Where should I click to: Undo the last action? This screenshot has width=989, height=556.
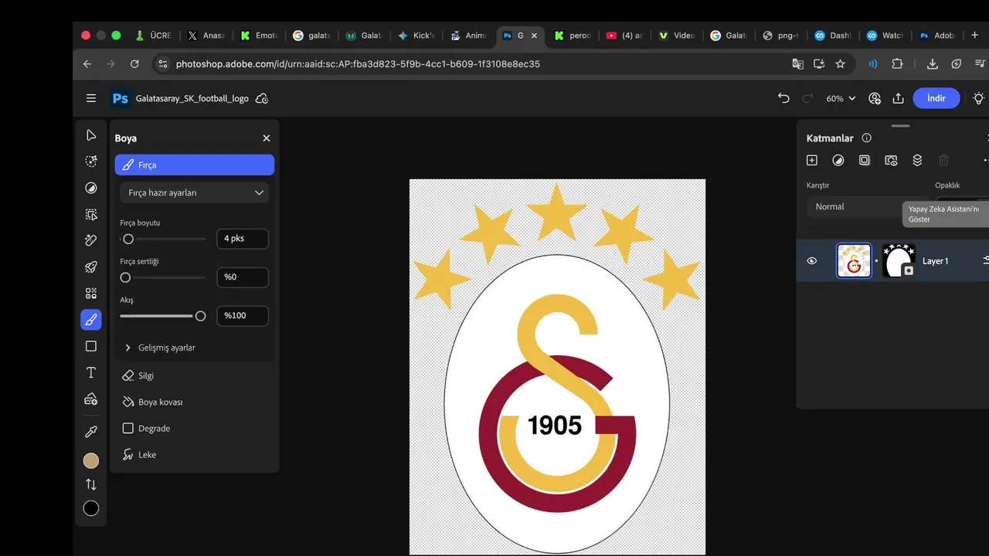tap(783, 98)
